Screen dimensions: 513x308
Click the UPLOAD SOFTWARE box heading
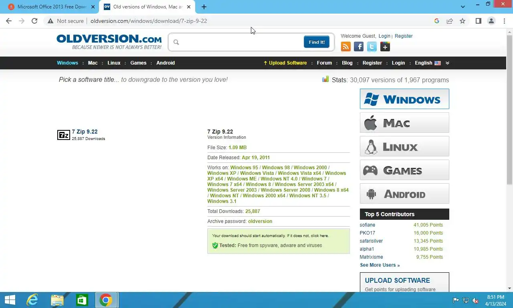[x=397, y=280]
